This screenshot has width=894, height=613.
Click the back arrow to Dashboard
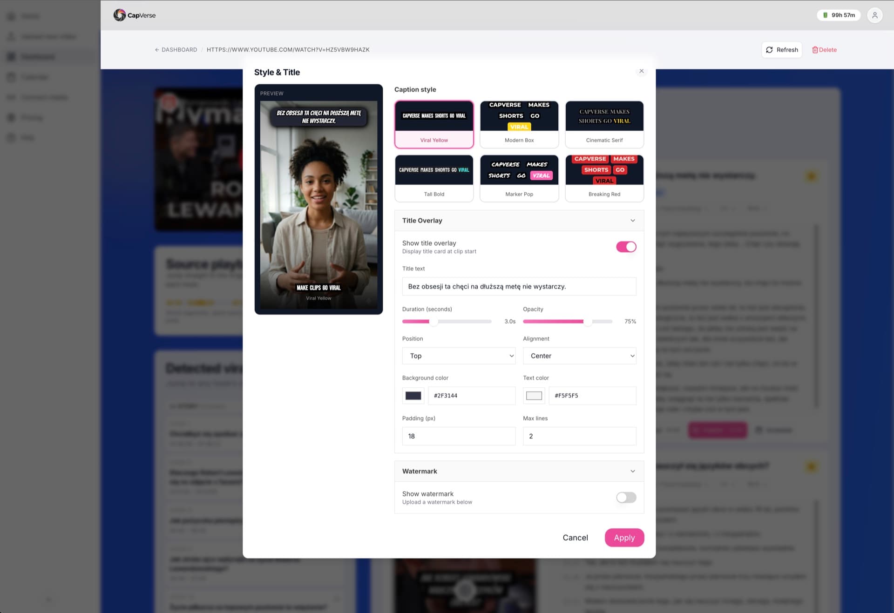157,50
